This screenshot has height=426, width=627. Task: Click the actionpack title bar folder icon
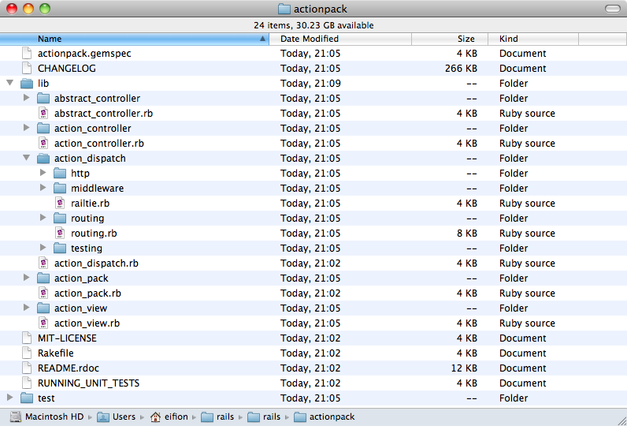[284, 9]
